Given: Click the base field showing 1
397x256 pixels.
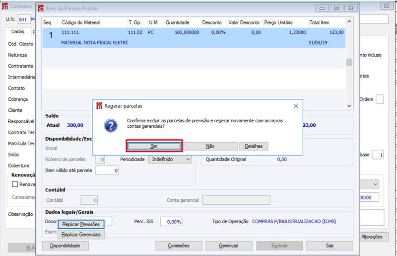Looking at the screenshot, I should 378,155.
